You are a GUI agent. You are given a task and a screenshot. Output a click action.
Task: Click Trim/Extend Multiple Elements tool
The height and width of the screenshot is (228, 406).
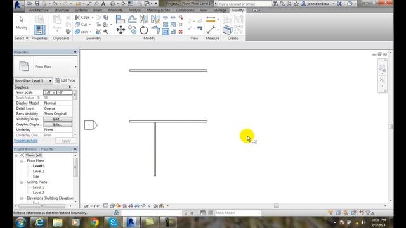(x=173, y=32)
